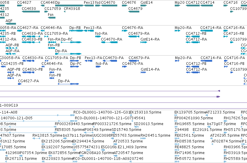The image size is (247, 163).
Task: Click the CG4714-PA protein label
Action: [x=211, y=58]
